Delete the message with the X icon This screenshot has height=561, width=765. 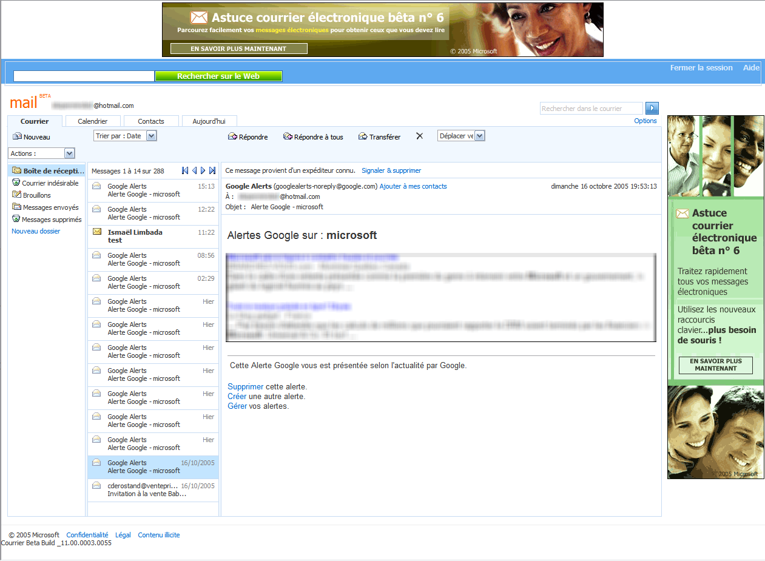pos(419,136)
